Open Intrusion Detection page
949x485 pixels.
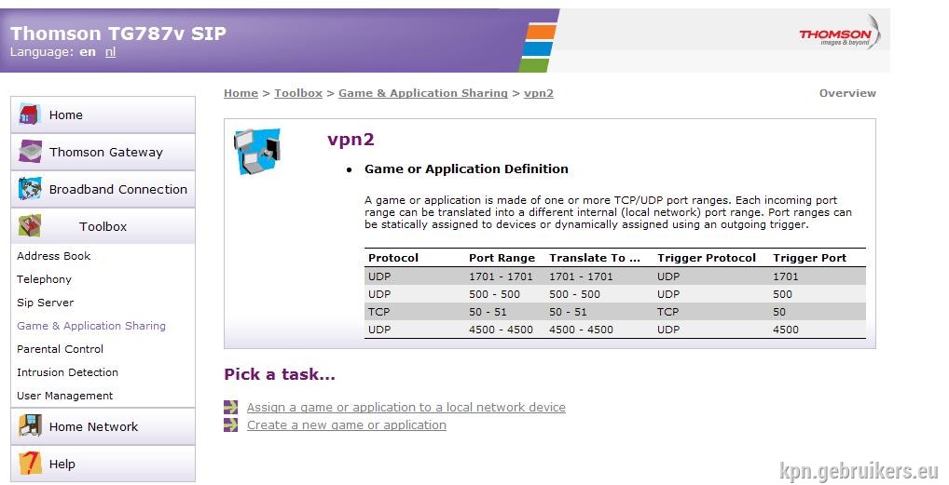pyautogui.click(x=68, y=372)
